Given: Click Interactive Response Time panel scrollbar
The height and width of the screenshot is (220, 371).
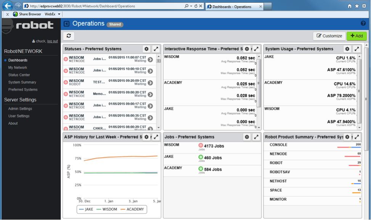Looking at the screenshot, I should point(259,83).
